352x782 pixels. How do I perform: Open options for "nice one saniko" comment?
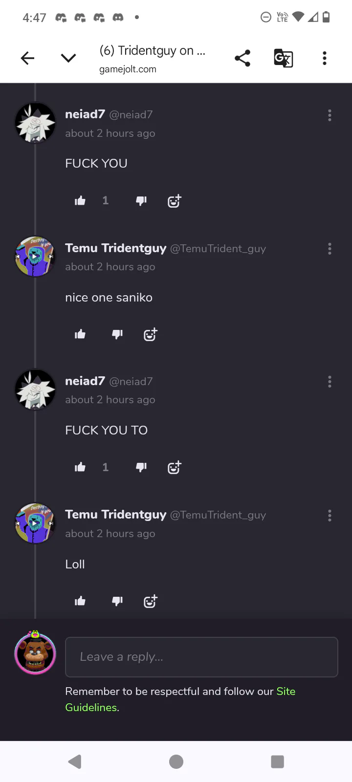pyautogui.click(x=330, y=249)
